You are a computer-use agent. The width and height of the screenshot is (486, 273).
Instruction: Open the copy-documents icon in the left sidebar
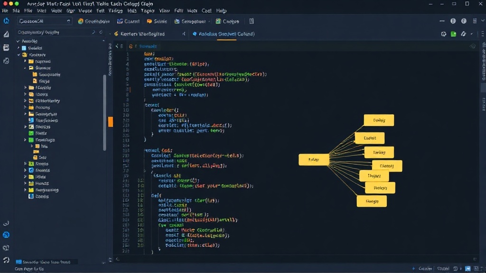tap(6, 61)
